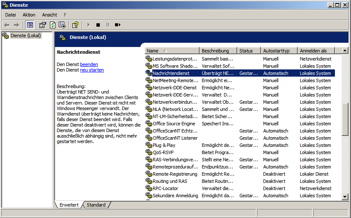
Task: Open the Properties toolbar icon
Action: pos(43,25)
